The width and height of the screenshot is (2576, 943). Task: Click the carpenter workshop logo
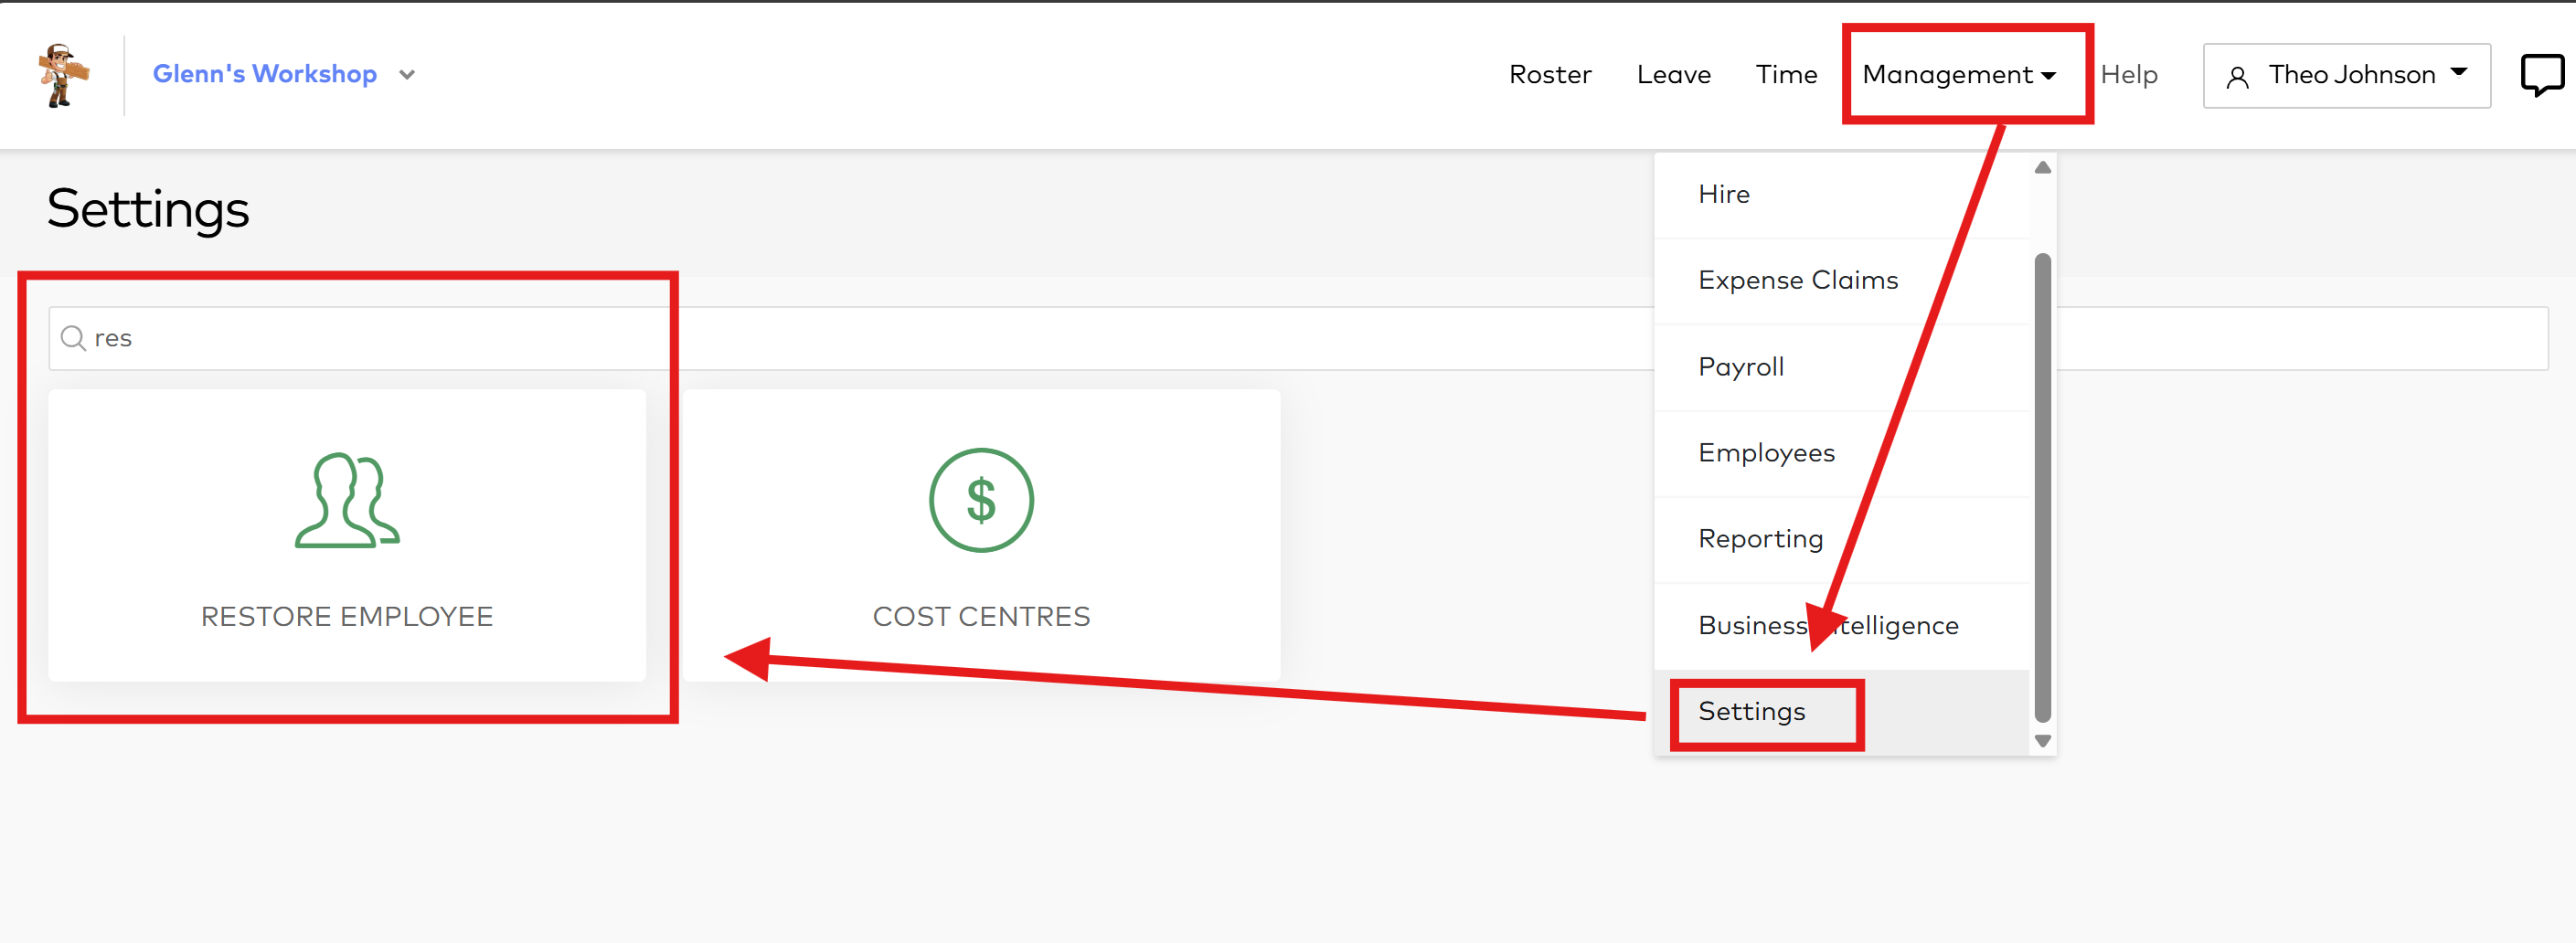coord(63,75)
